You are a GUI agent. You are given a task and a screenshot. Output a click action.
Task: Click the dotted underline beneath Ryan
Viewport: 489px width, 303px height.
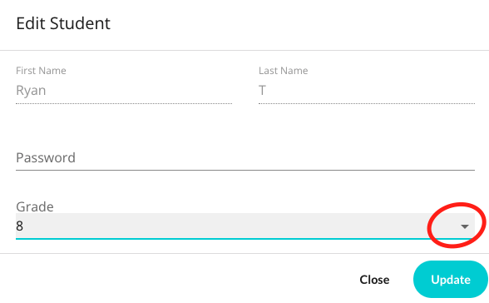point(124,103)
